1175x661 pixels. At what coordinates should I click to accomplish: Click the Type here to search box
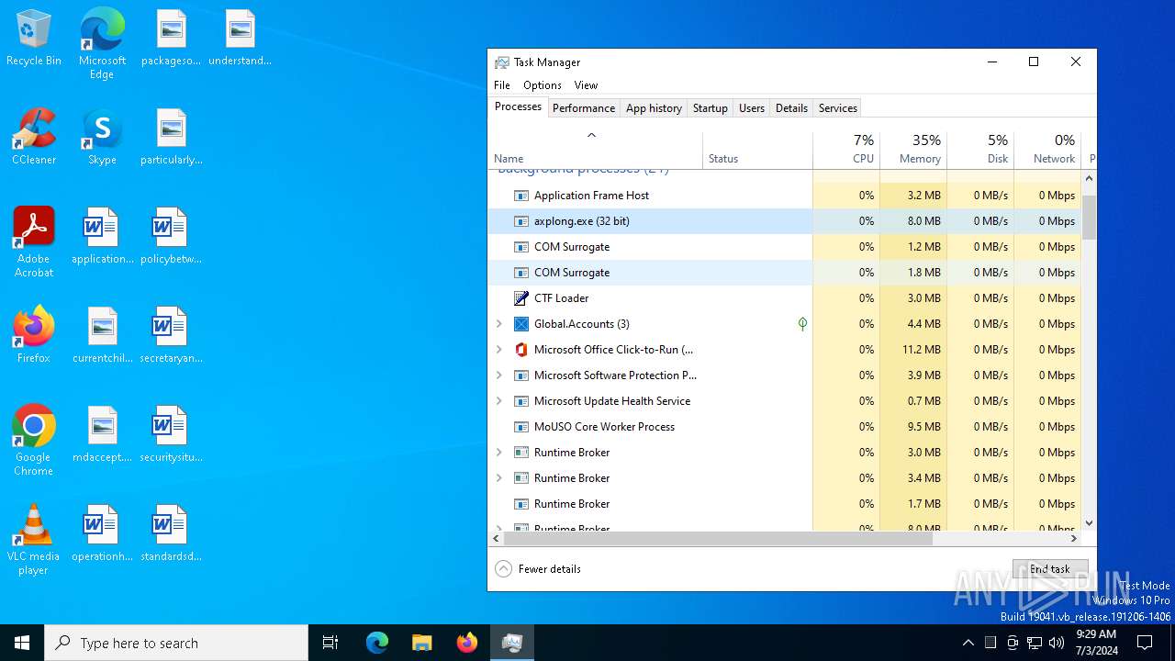coord(176,643)
